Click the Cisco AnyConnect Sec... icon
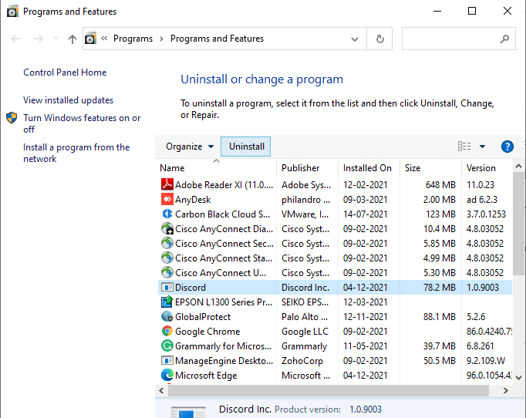 coord(167,243)
